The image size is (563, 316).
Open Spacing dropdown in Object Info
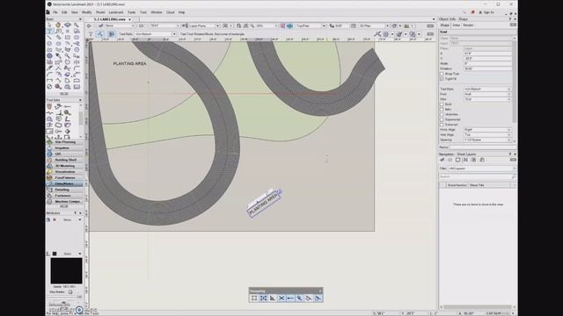coord(487,140)
